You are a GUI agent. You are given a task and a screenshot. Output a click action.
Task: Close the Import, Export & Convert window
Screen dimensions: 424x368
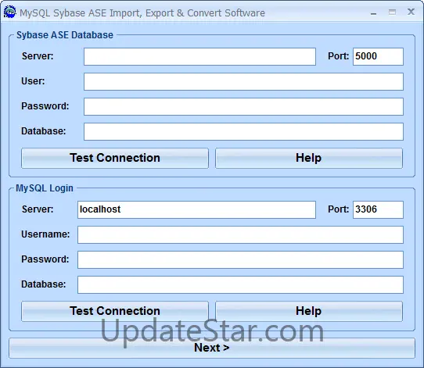coord(411,12)
